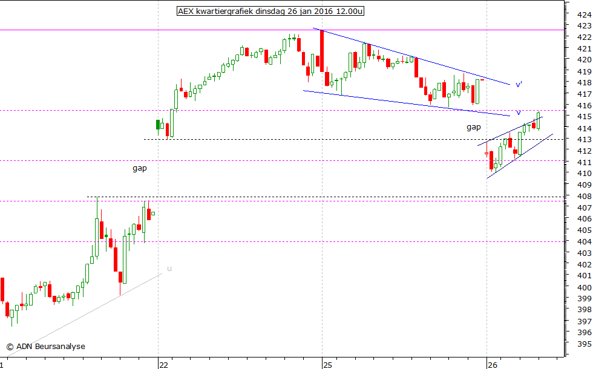The image size is (593, 369).
Task: Select the price label 424 on the axis
Action: point(585,15)
